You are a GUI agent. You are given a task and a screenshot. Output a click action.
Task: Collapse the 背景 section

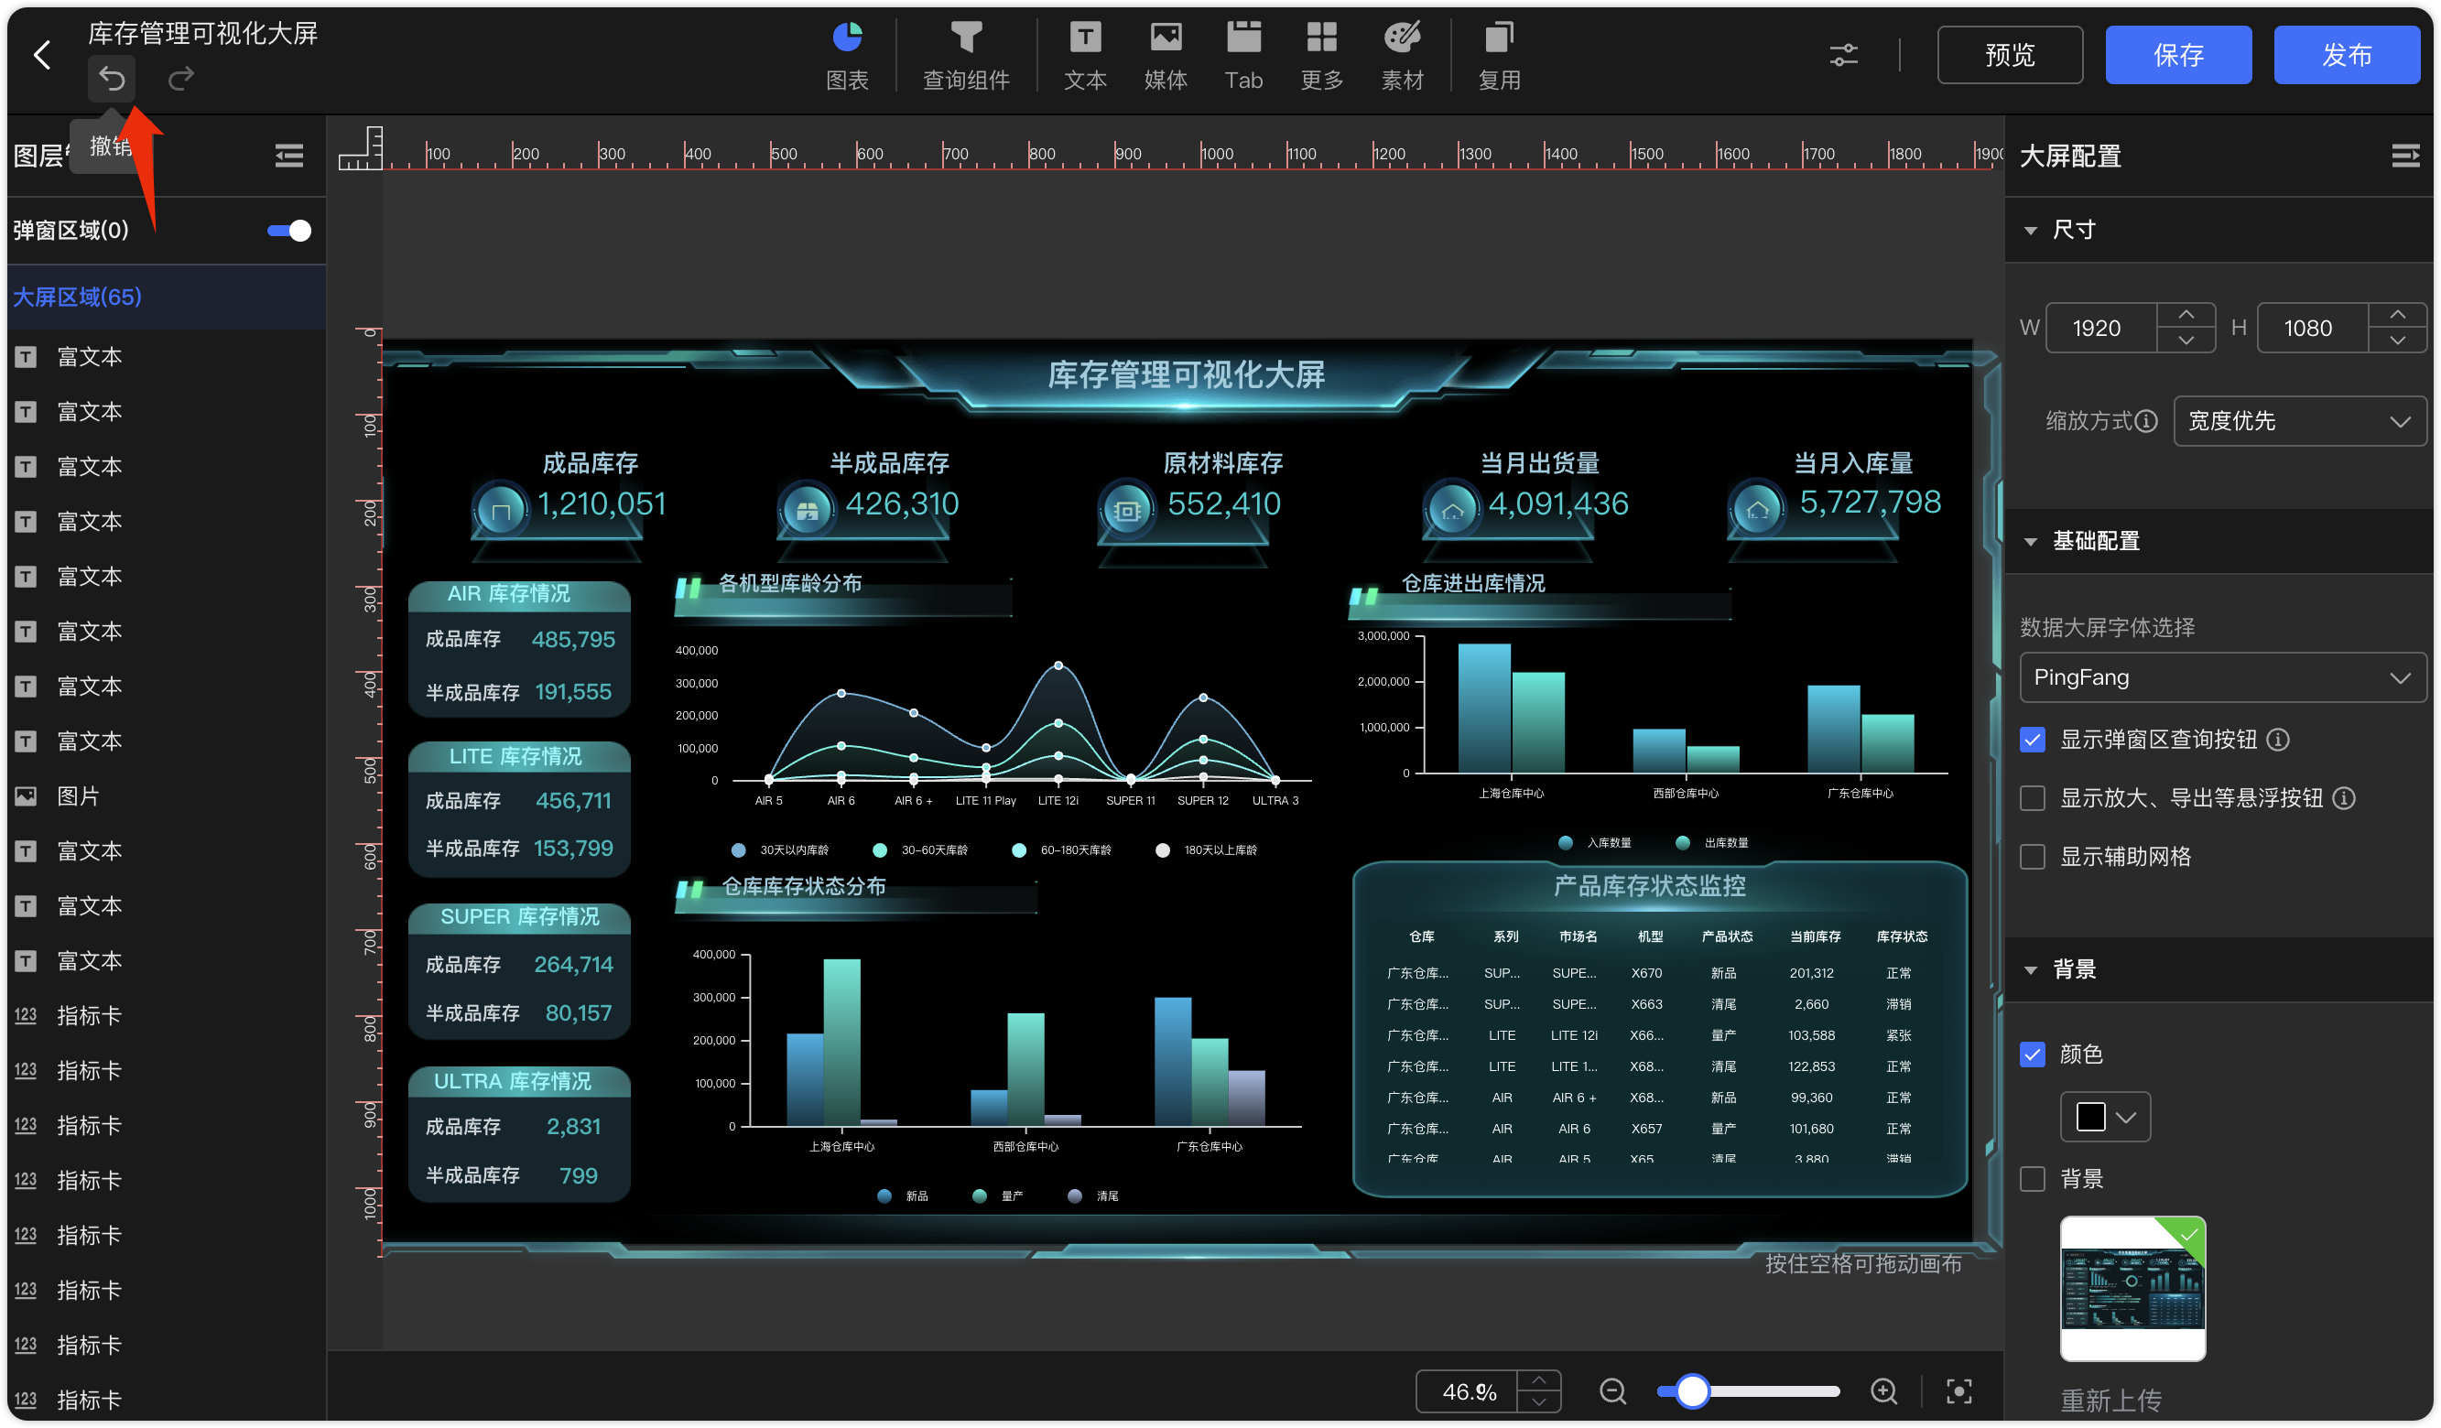point(2030,969)
